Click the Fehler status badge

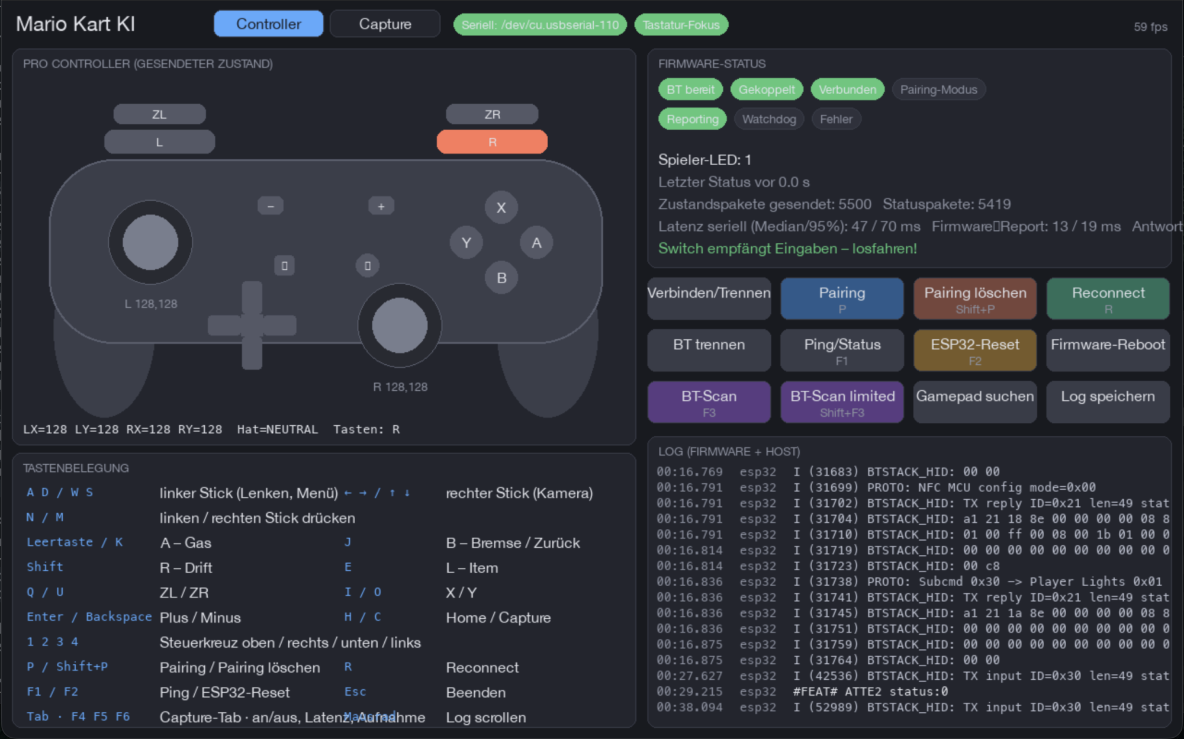click(x=836, y=119)
